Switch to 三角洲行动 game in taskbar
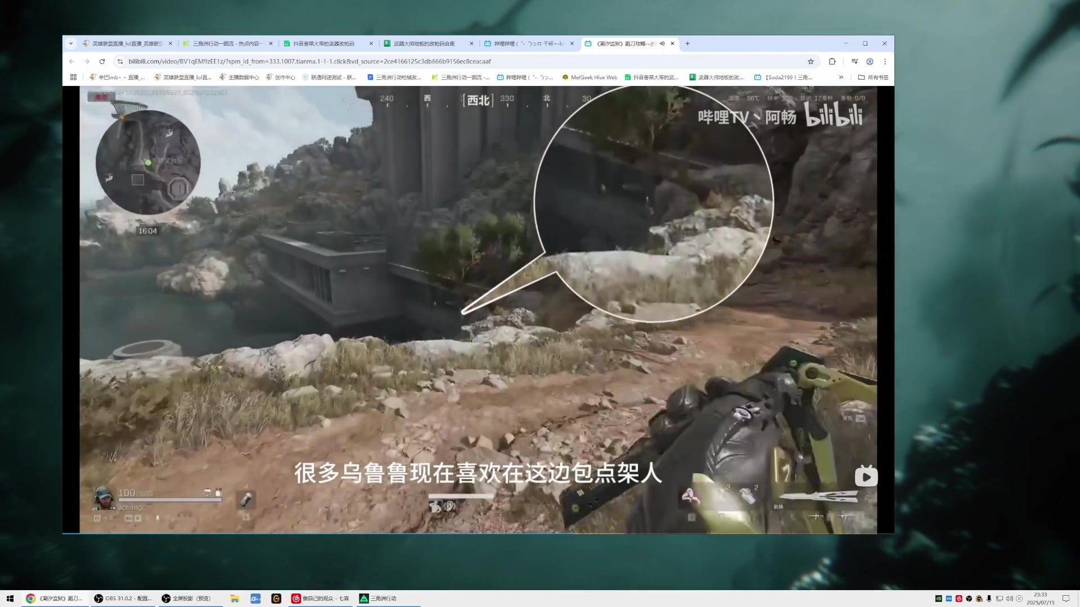Screen dimensions: 1080x607 click(388, 599)
